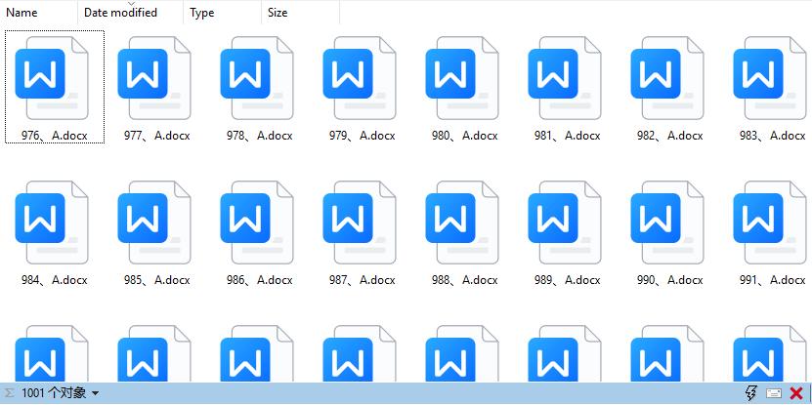Select the 982、A.docx file icon

pyautogui.click(x=667, y=78)
